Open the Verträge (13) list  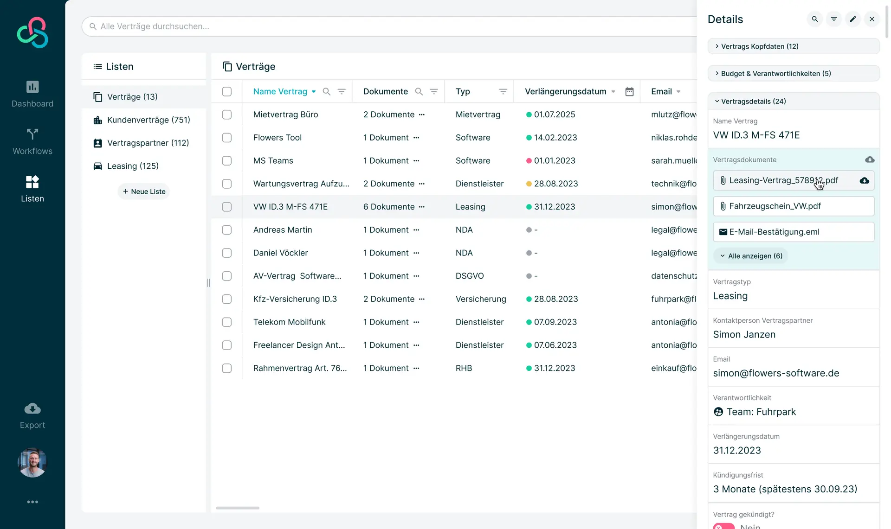[x=143, y=97]
